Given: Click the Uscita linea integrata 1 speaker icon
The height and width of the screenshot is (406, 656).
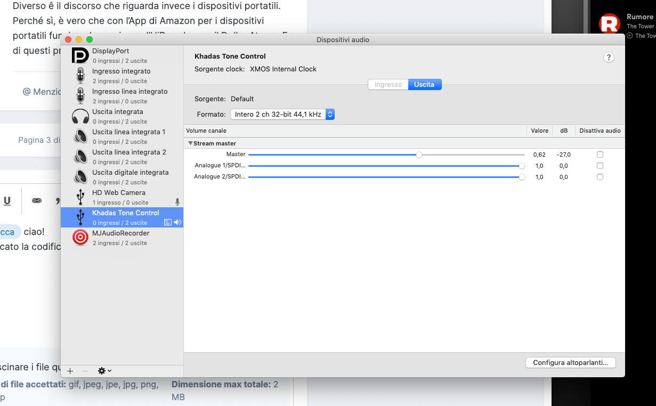Looking at the screenshot, I should (80, 136).
